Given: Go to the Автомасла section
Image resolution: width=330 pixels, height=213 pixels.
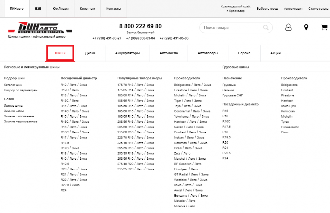Looking at the screenshot, I should (169, 53).
